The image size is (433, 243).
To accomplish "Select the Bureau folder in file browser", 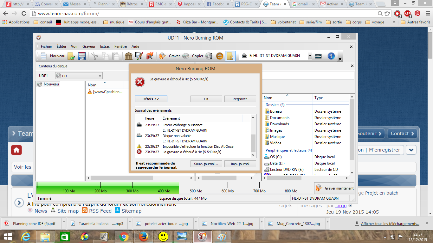I will tap(273, 111).
